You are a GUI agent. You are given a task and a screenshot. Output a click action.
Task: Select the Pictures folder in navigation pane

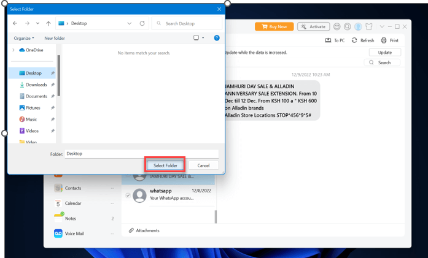(33, 108)
